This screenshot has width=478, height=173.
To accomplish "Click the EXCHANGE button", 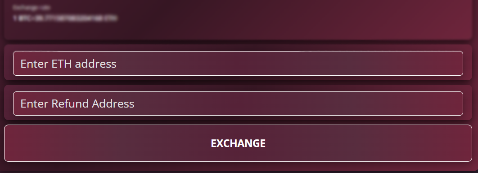I will point(238,143).
